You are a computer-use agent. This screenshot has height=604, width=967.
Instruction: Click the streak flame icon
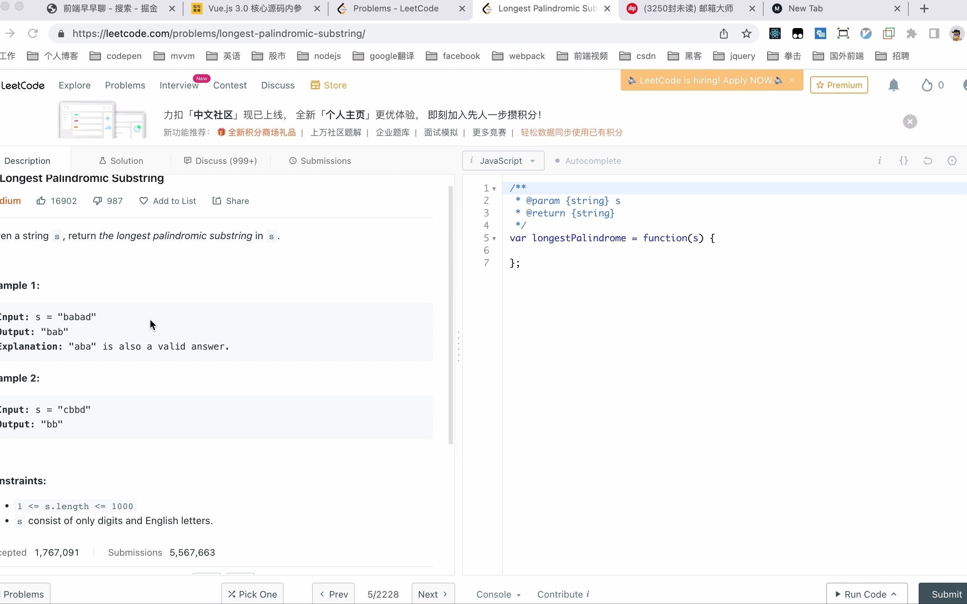click(x=926, y=85)
